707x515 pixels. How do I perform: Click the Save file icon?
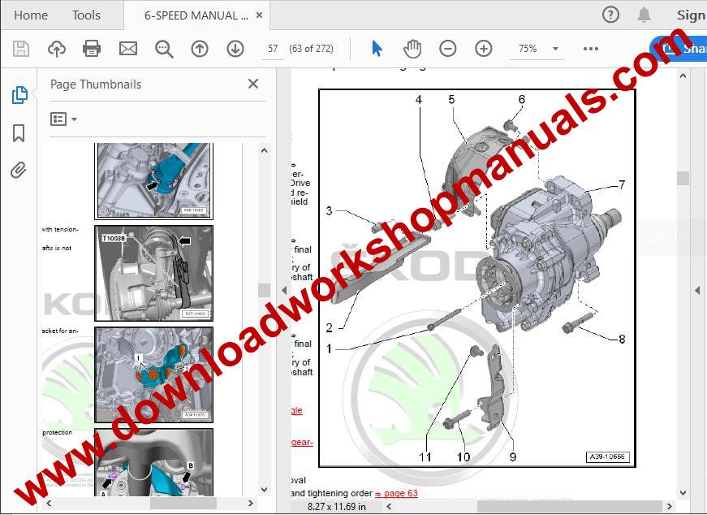(21, 49)
